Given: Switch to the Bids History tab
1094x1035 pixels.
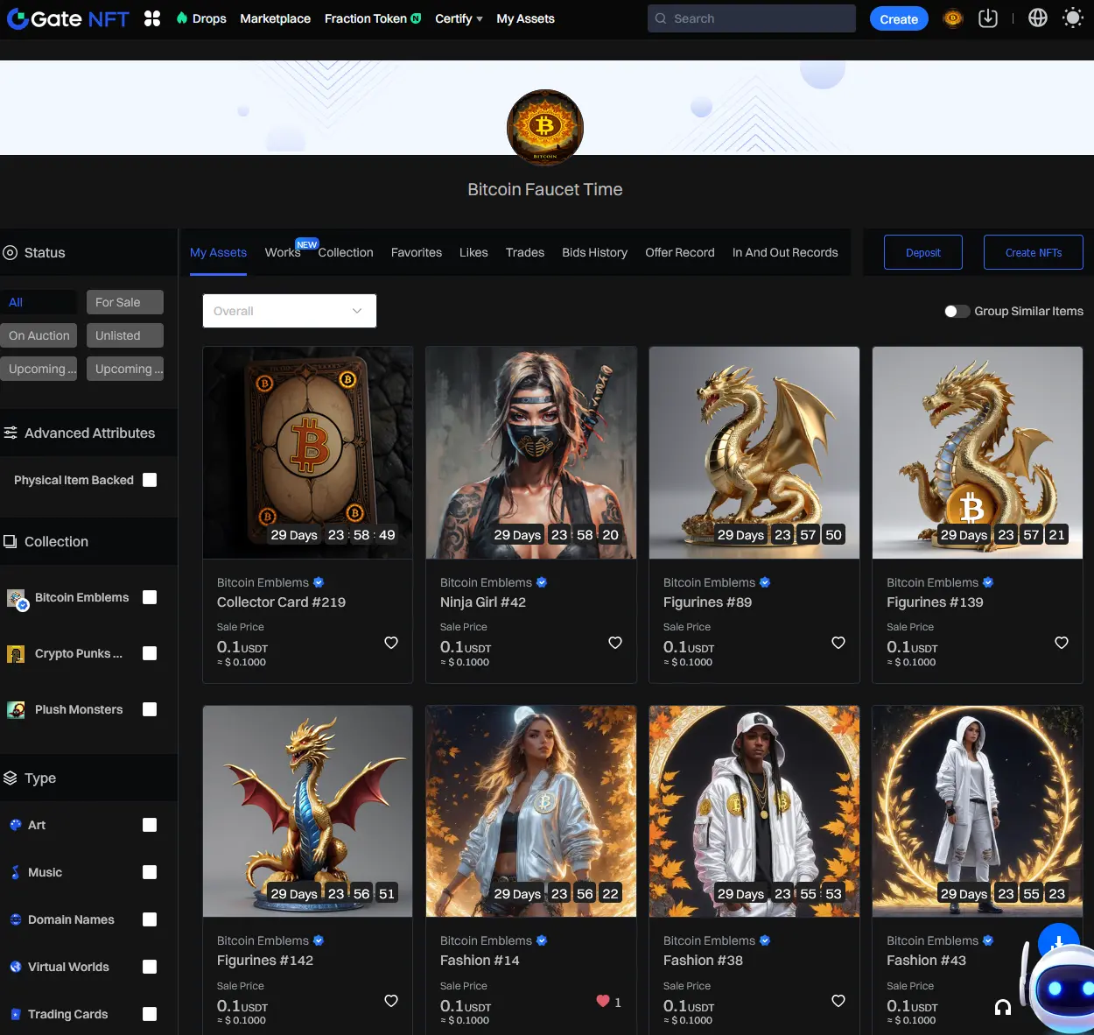Looking at the screenshot, I should (x=595, y=252).
